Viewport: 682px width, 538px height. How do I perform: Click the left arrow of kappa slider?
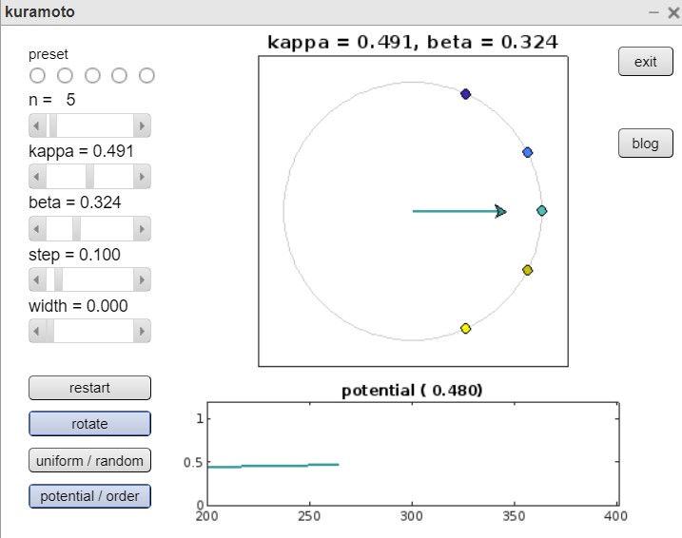click(37, 177)
